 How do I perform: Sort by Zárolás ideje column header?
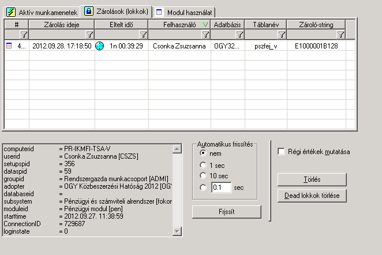coord(62,25)
